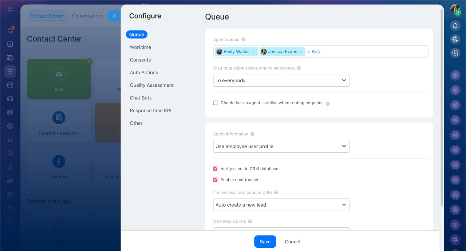Click the Save button
Screen dimensions: 466x251
[265, 242]
